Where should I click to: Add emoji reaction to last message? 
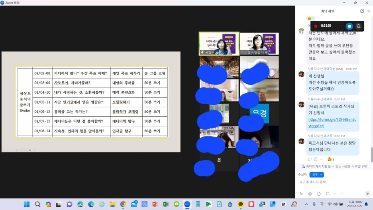pyautogui.click(x=316, y=159)
